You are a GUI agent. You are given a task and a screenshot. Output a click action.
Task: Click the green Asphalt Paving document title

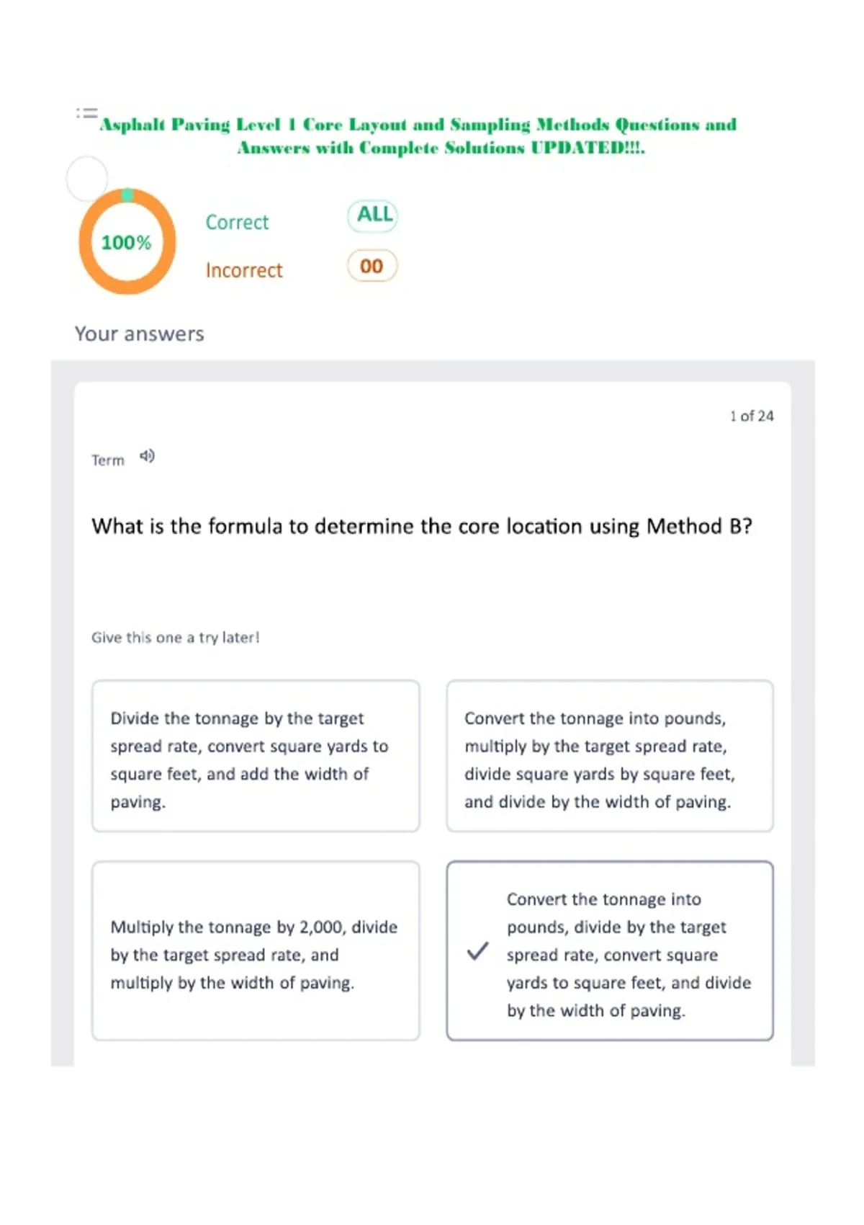point(418,135)
